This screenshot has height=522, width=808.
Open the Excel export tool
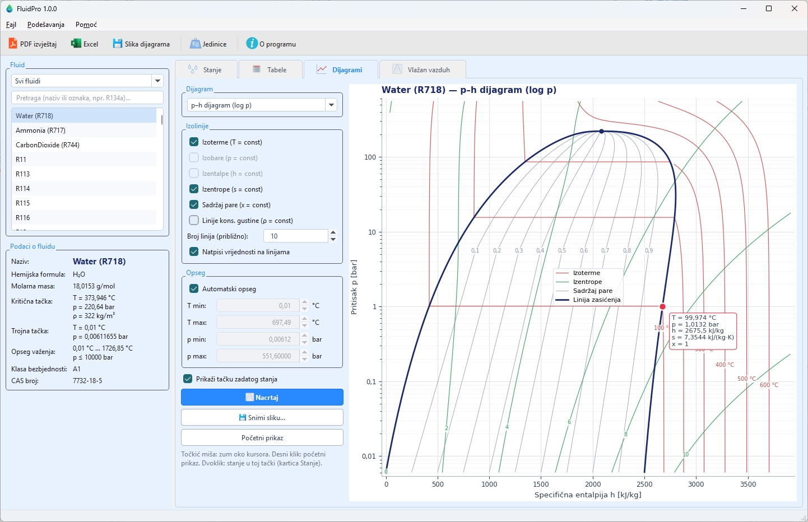click(x=85, y=44)
